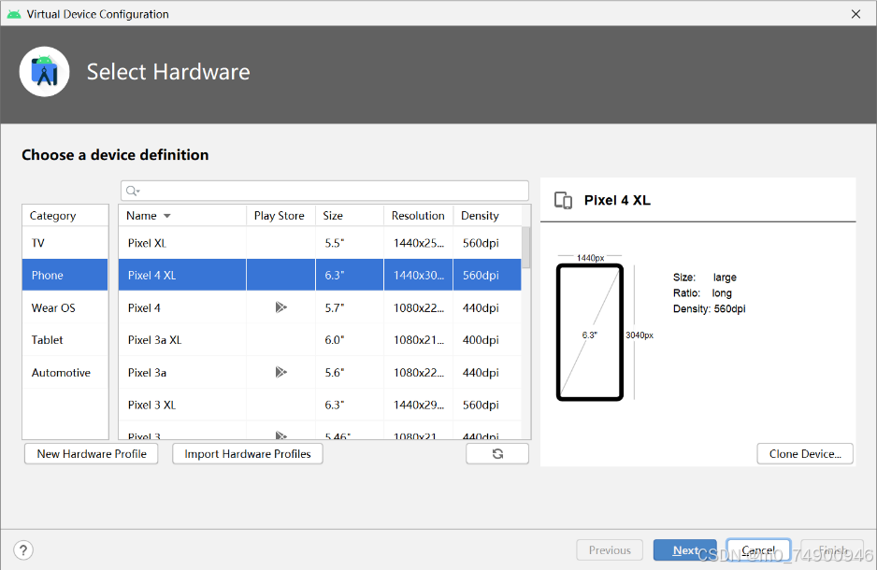Select the Pixel XL device row
This screenshot has width=877, height=570.
[320, 243]
